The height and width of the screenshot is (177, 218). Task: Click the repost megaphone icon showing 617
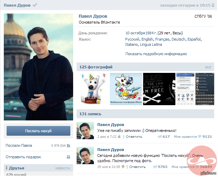[x=159, y=137]
